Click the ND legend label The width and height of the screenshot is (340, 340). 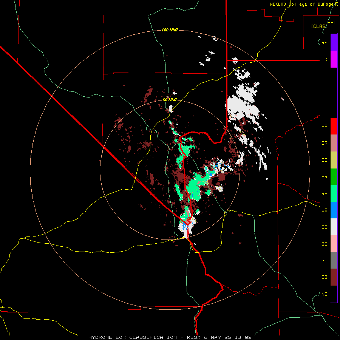pos(325,294)
